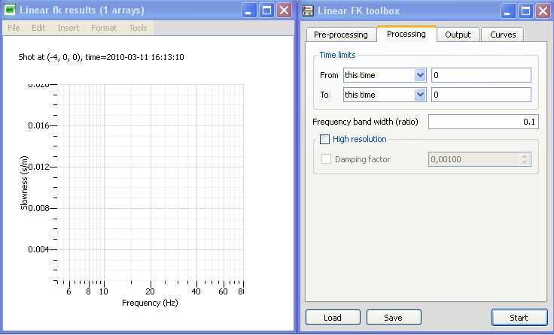Switch to the Output tab

pos(458,35)
